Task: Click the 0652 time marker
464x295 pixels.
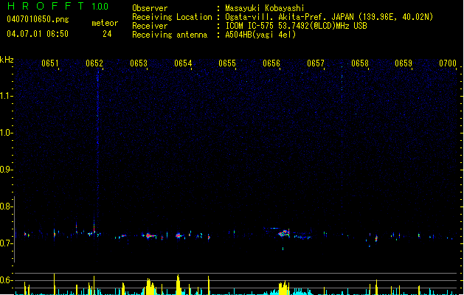Action: coord(94,63)
